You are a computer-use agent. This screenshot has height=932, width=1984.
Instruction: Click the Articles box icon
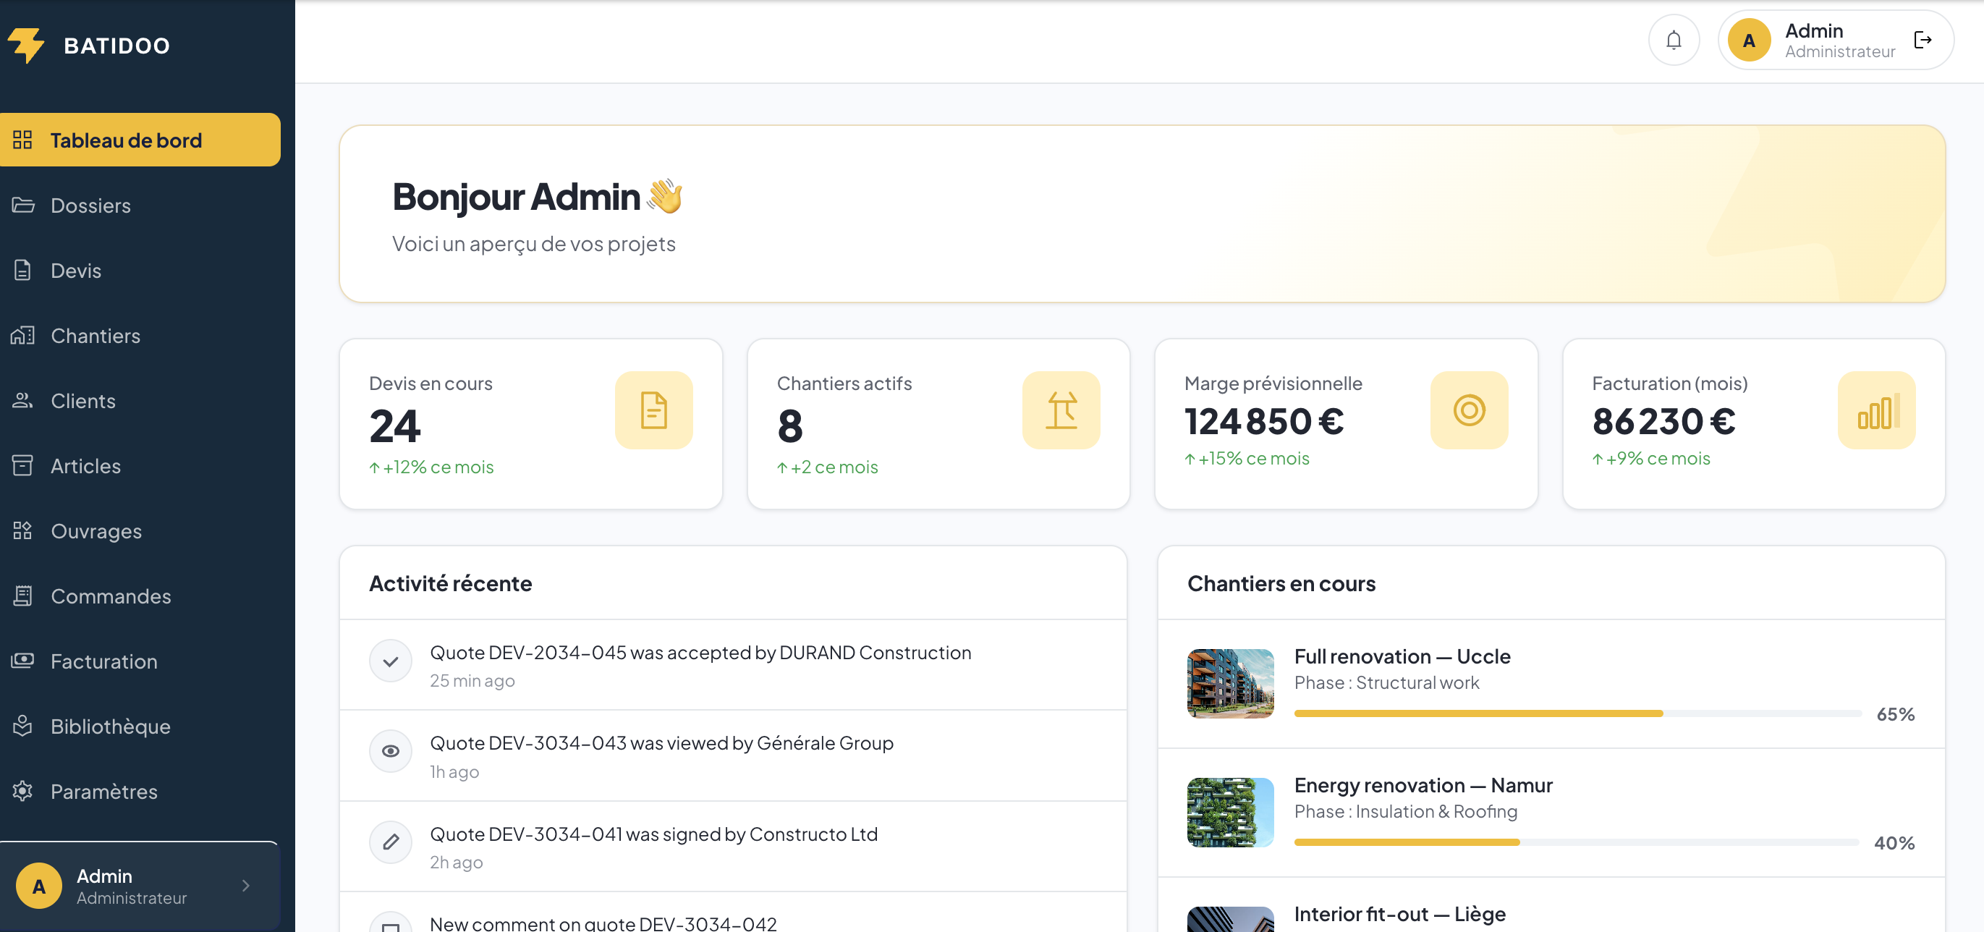(x=22, y=465)
